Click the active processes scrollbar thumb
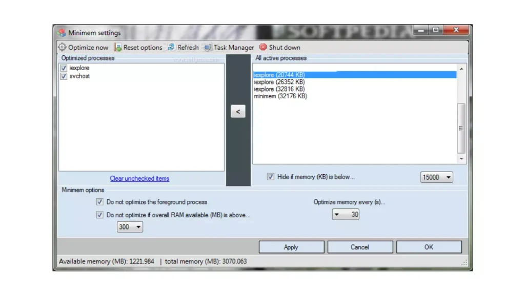This screenshot has height=295, width=525. click(461, 128)
